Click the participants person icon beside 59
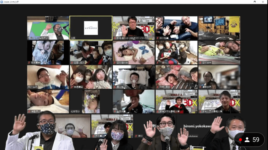Image resolution: width=268 pixels, height=150 pixels. coord(247,140)
